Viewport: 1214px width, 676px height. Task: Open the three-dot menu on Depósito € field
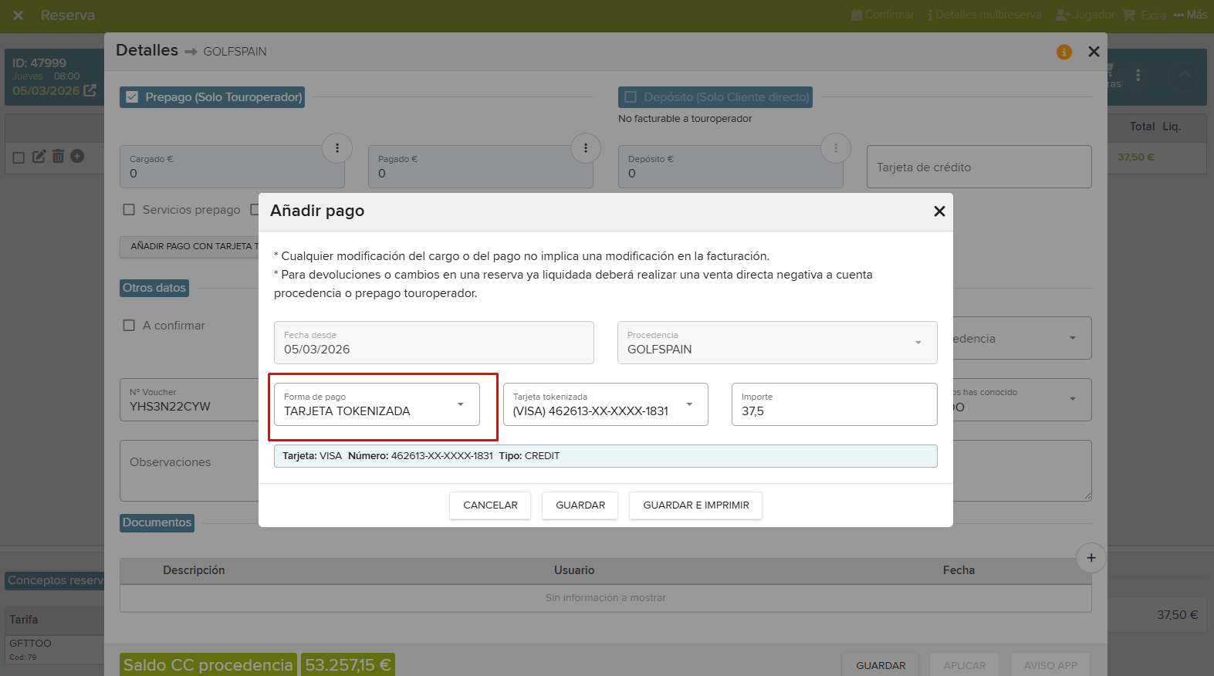pos(836,148)
